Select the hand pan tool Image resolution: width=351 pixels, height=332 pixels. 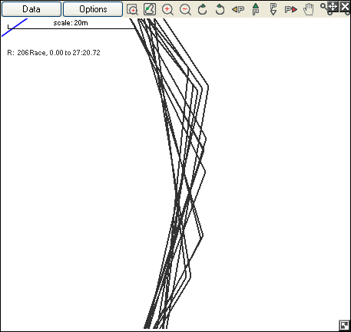[309, 9]
